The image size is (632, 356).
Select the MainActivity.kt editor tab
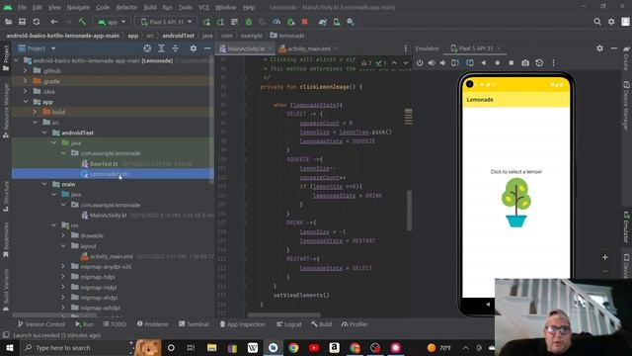pyautogui.click(x=246, y=48)
